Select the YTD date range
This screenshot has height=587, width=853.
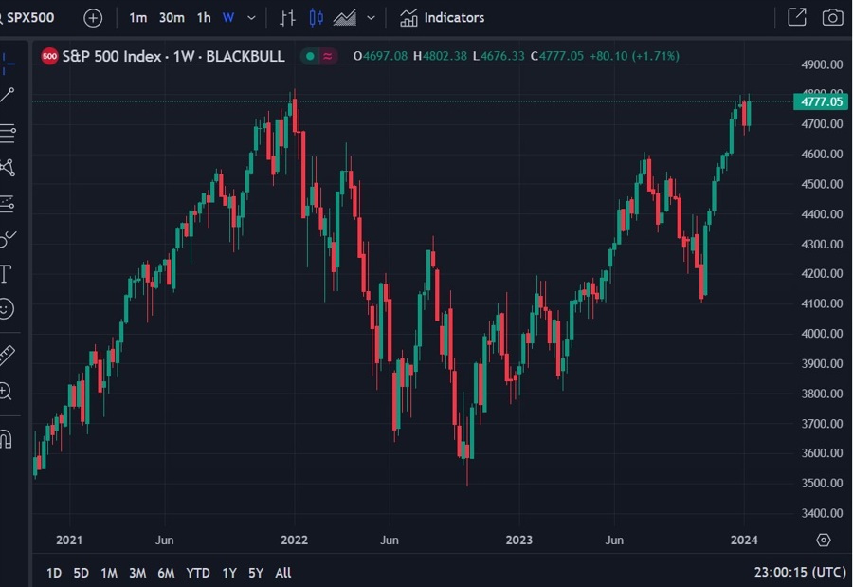198,573
